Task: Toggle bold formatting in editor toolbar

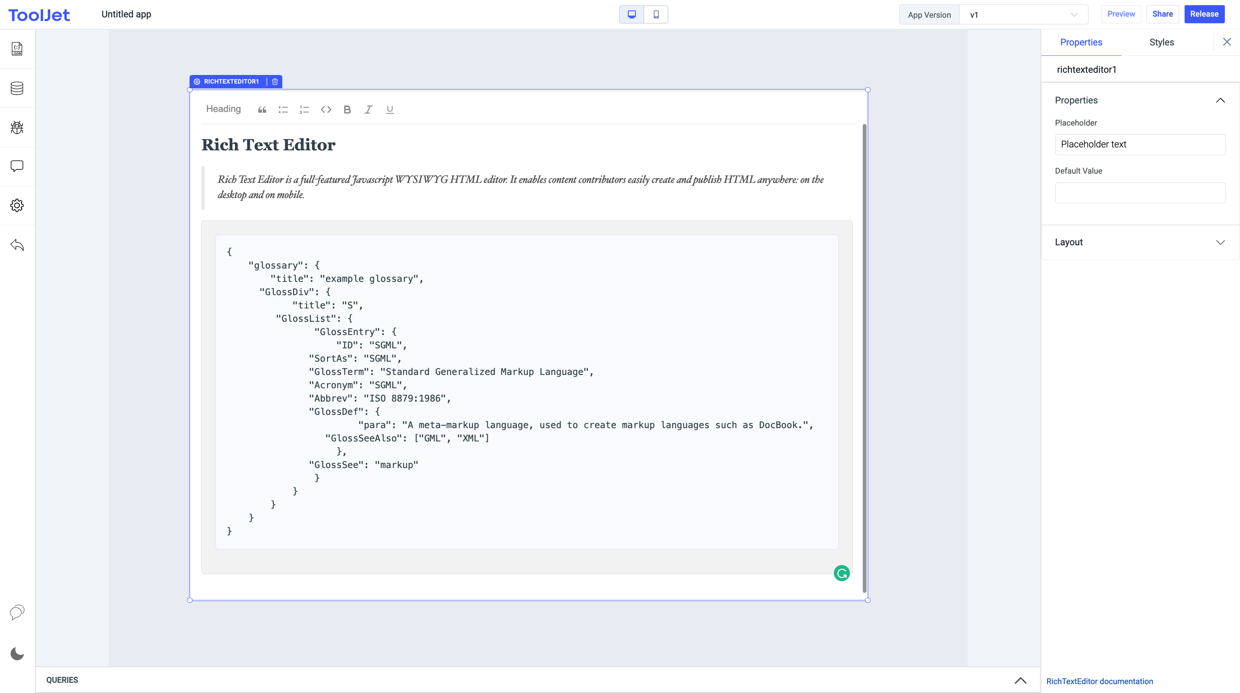Action: [347, 110]
